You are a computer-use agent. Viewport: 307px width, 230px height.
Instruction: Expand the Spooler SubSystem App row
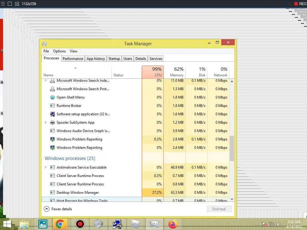pos(46,122)
